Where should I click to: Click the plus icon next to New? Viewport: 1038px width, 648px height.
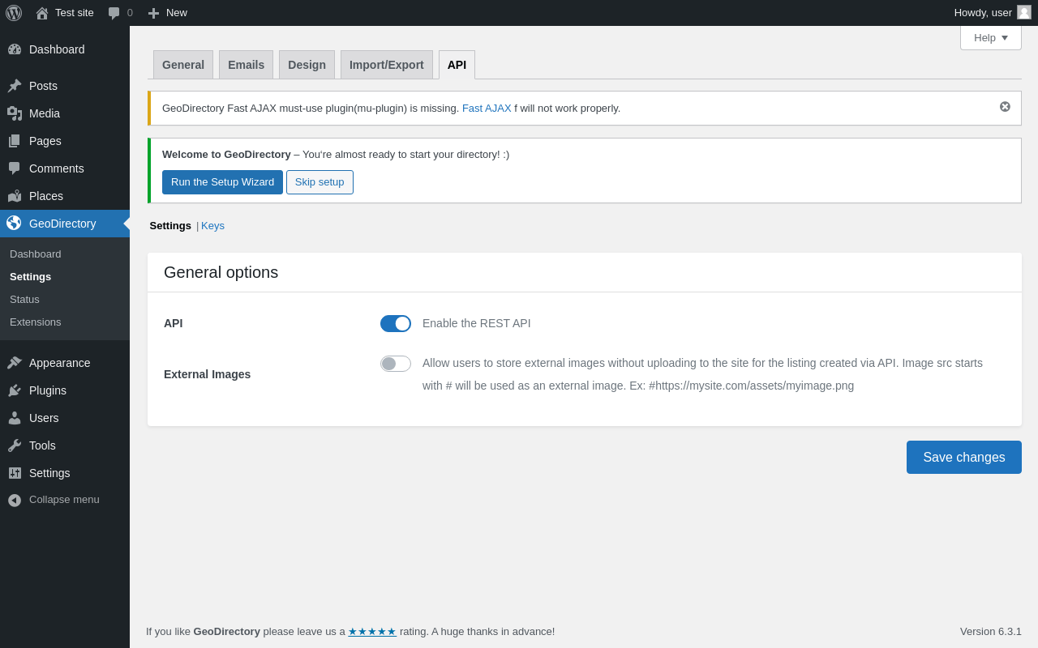point(153,13)
